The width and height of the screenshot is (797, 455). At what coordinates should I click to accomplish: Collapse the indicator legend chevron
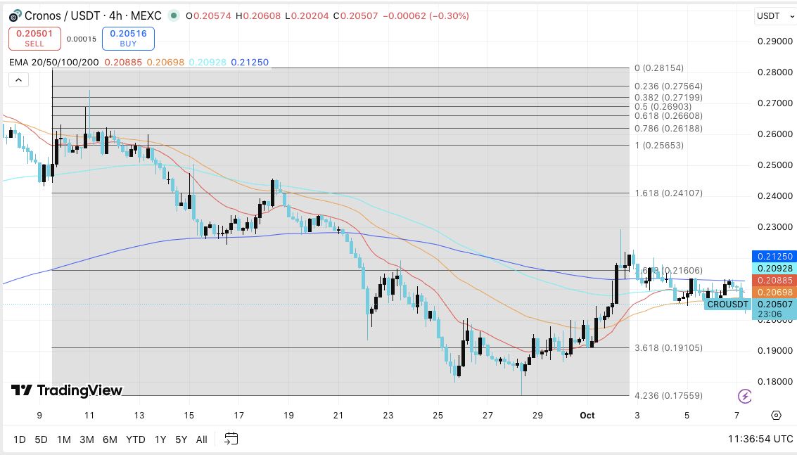click(x=19, y=79)
